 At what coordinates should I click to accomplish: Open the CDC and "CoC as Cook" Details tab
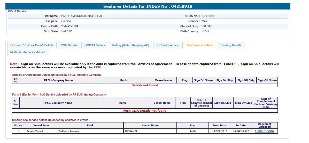32,45
